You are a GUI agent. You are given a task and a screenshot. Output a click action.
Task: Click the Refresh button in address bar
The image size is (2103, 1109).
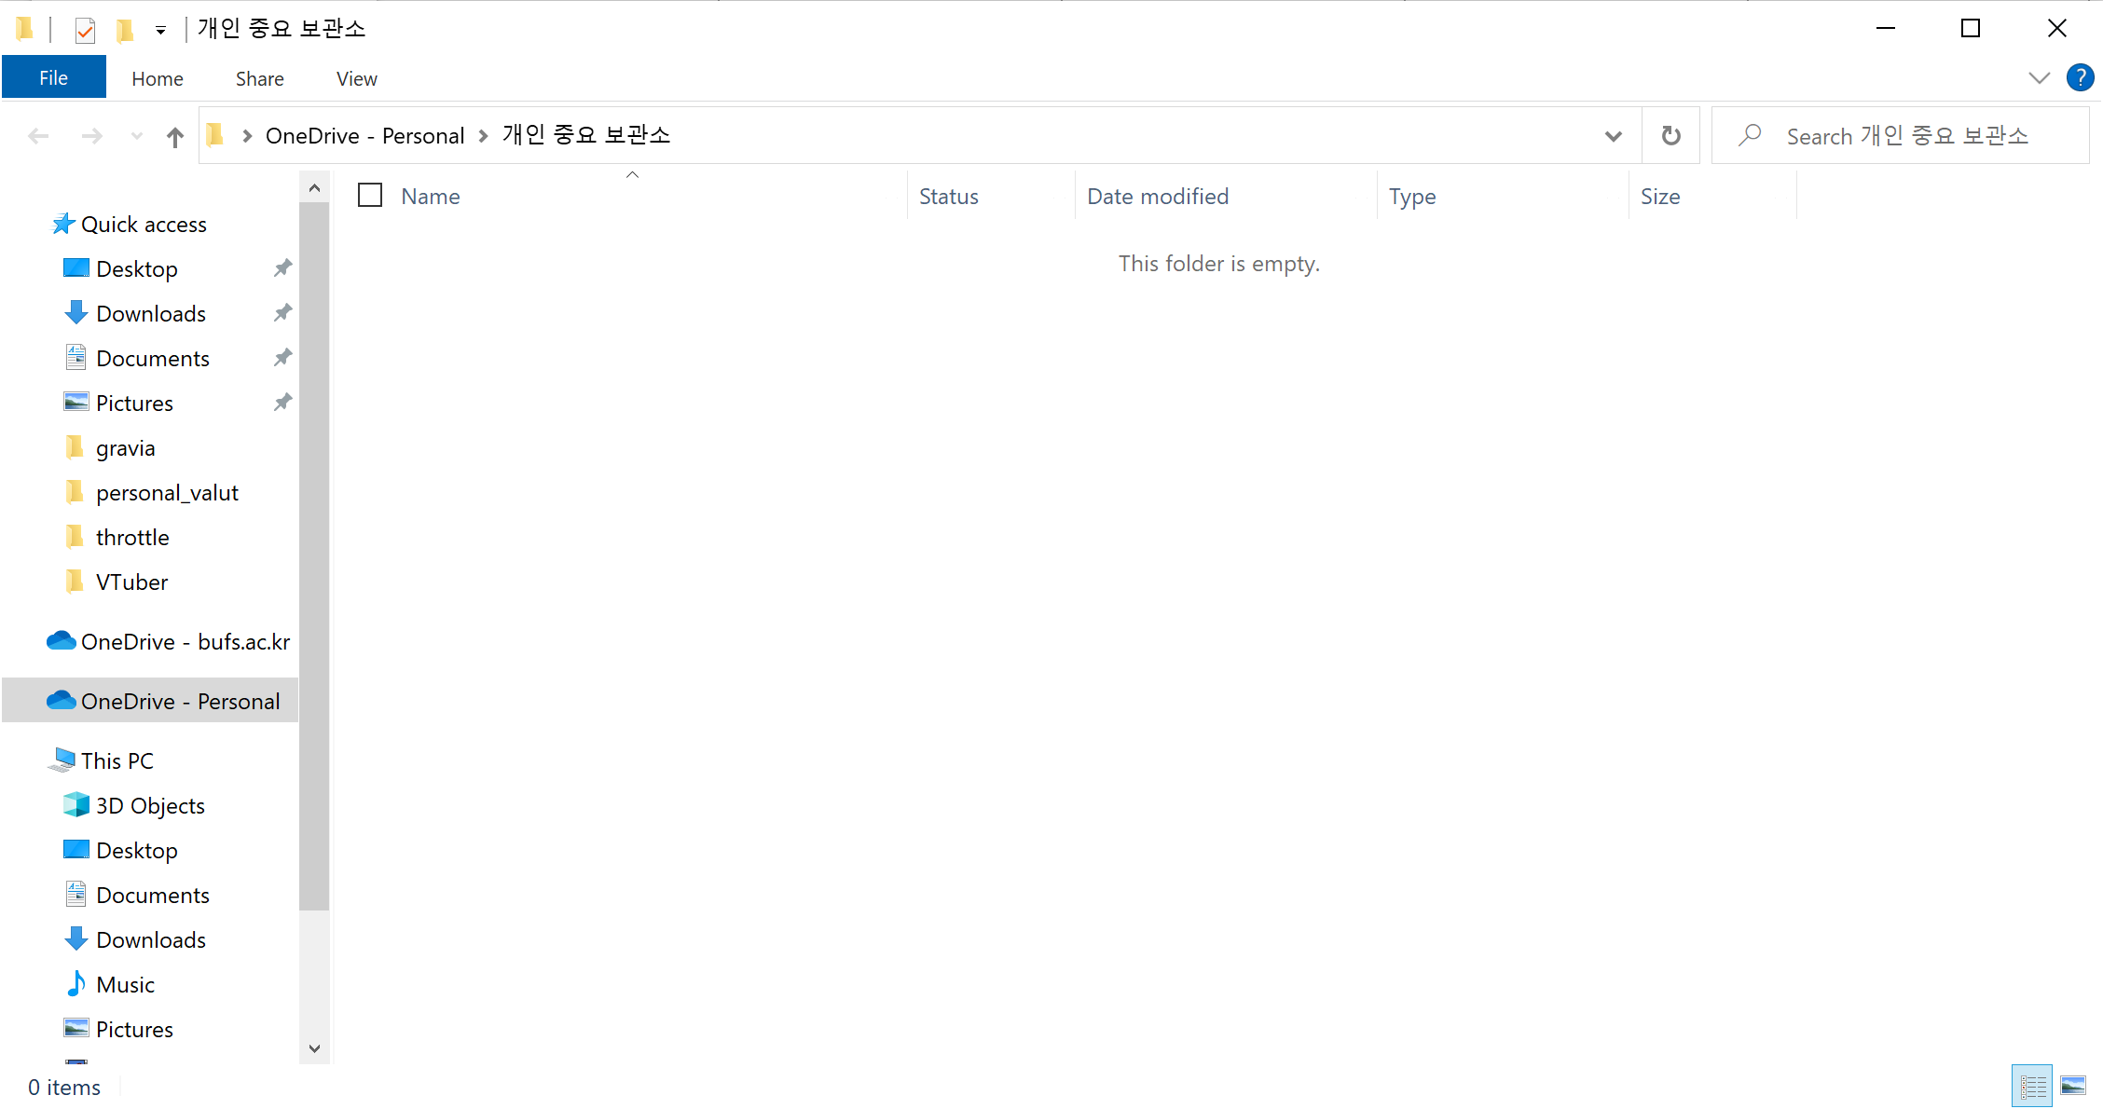click(x=1670, y=136)
